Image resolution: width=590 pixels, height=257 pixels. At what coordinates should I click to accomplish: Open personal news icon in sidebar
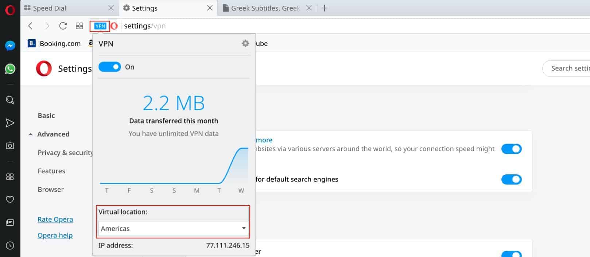10,222
